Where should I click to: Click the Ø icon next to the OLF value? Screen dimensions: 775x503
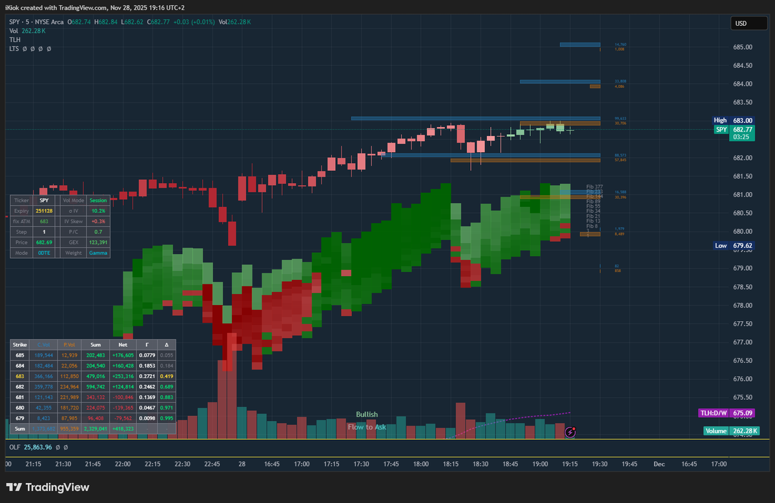(57, 447)
